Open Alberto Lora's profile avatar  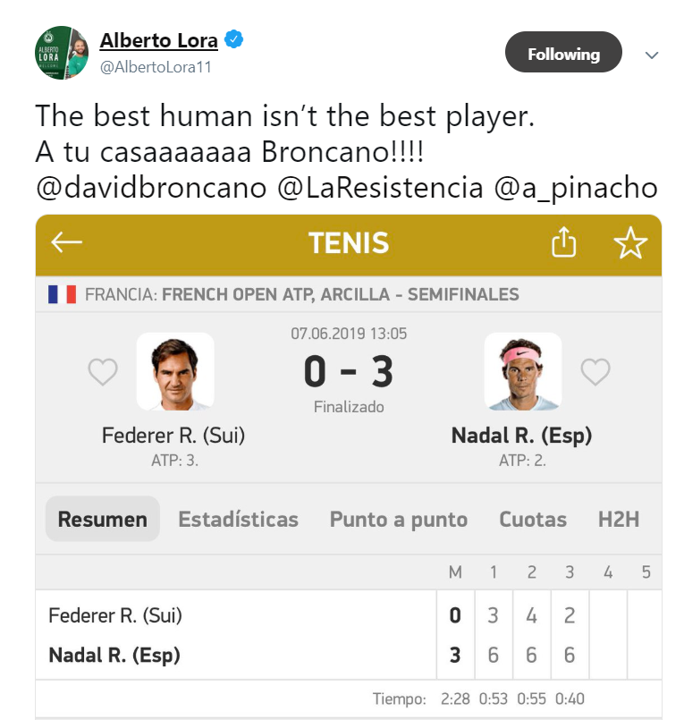coord(62,53)
